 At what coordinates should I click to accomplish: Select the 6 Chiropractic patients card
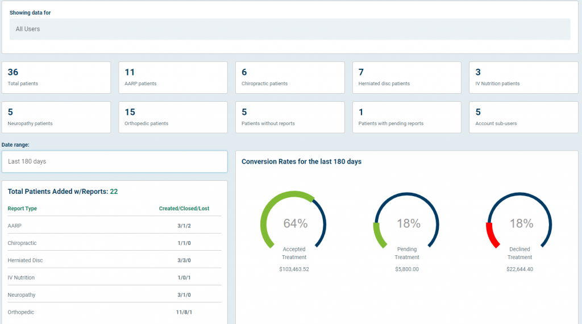click(290, 77)
